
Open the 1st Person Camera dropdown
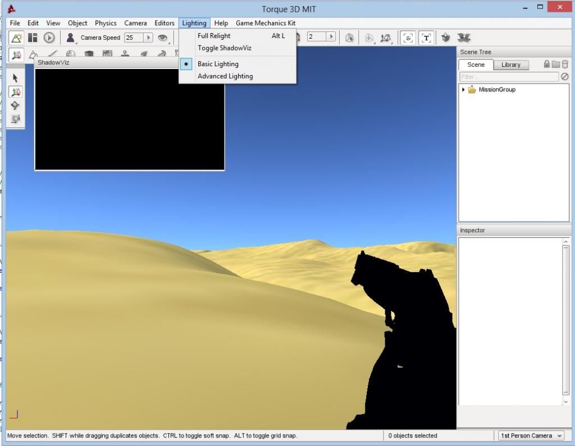tap(531, 436)
